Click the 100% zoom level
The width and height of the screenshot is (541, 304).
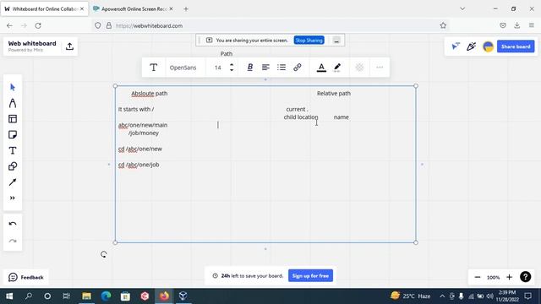click(493, 278)
